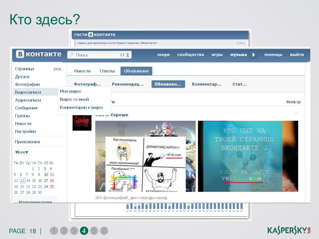Click the Kaspersky lab logo

tap(289, 230)
